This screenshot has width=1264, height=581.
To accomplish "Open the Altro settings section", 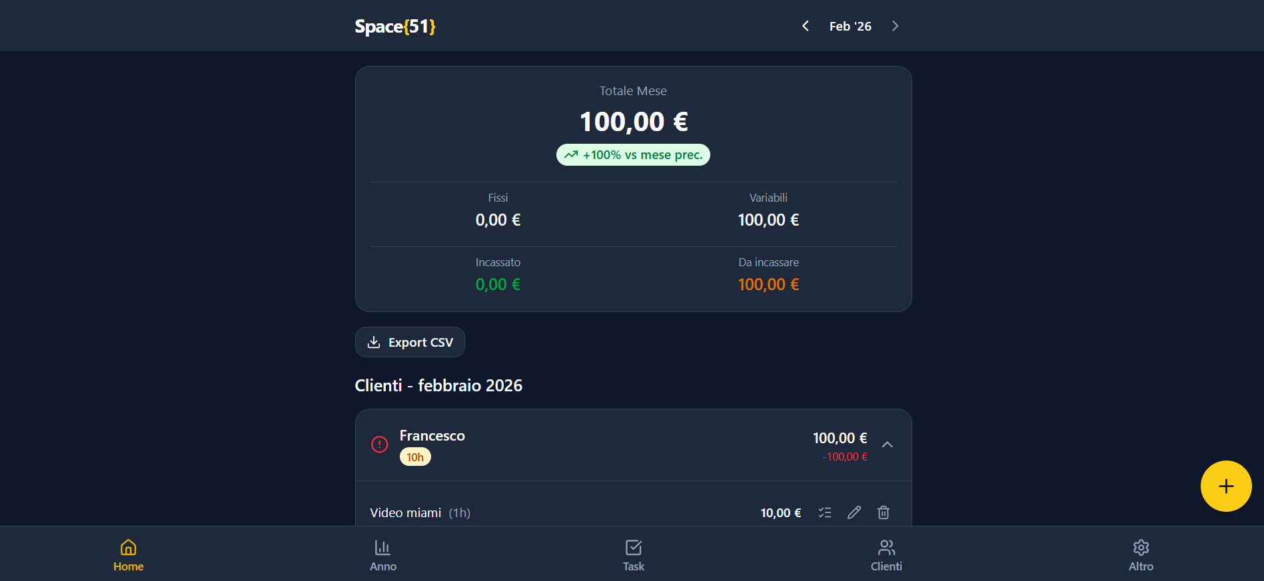I will [x=1141, y=554].
